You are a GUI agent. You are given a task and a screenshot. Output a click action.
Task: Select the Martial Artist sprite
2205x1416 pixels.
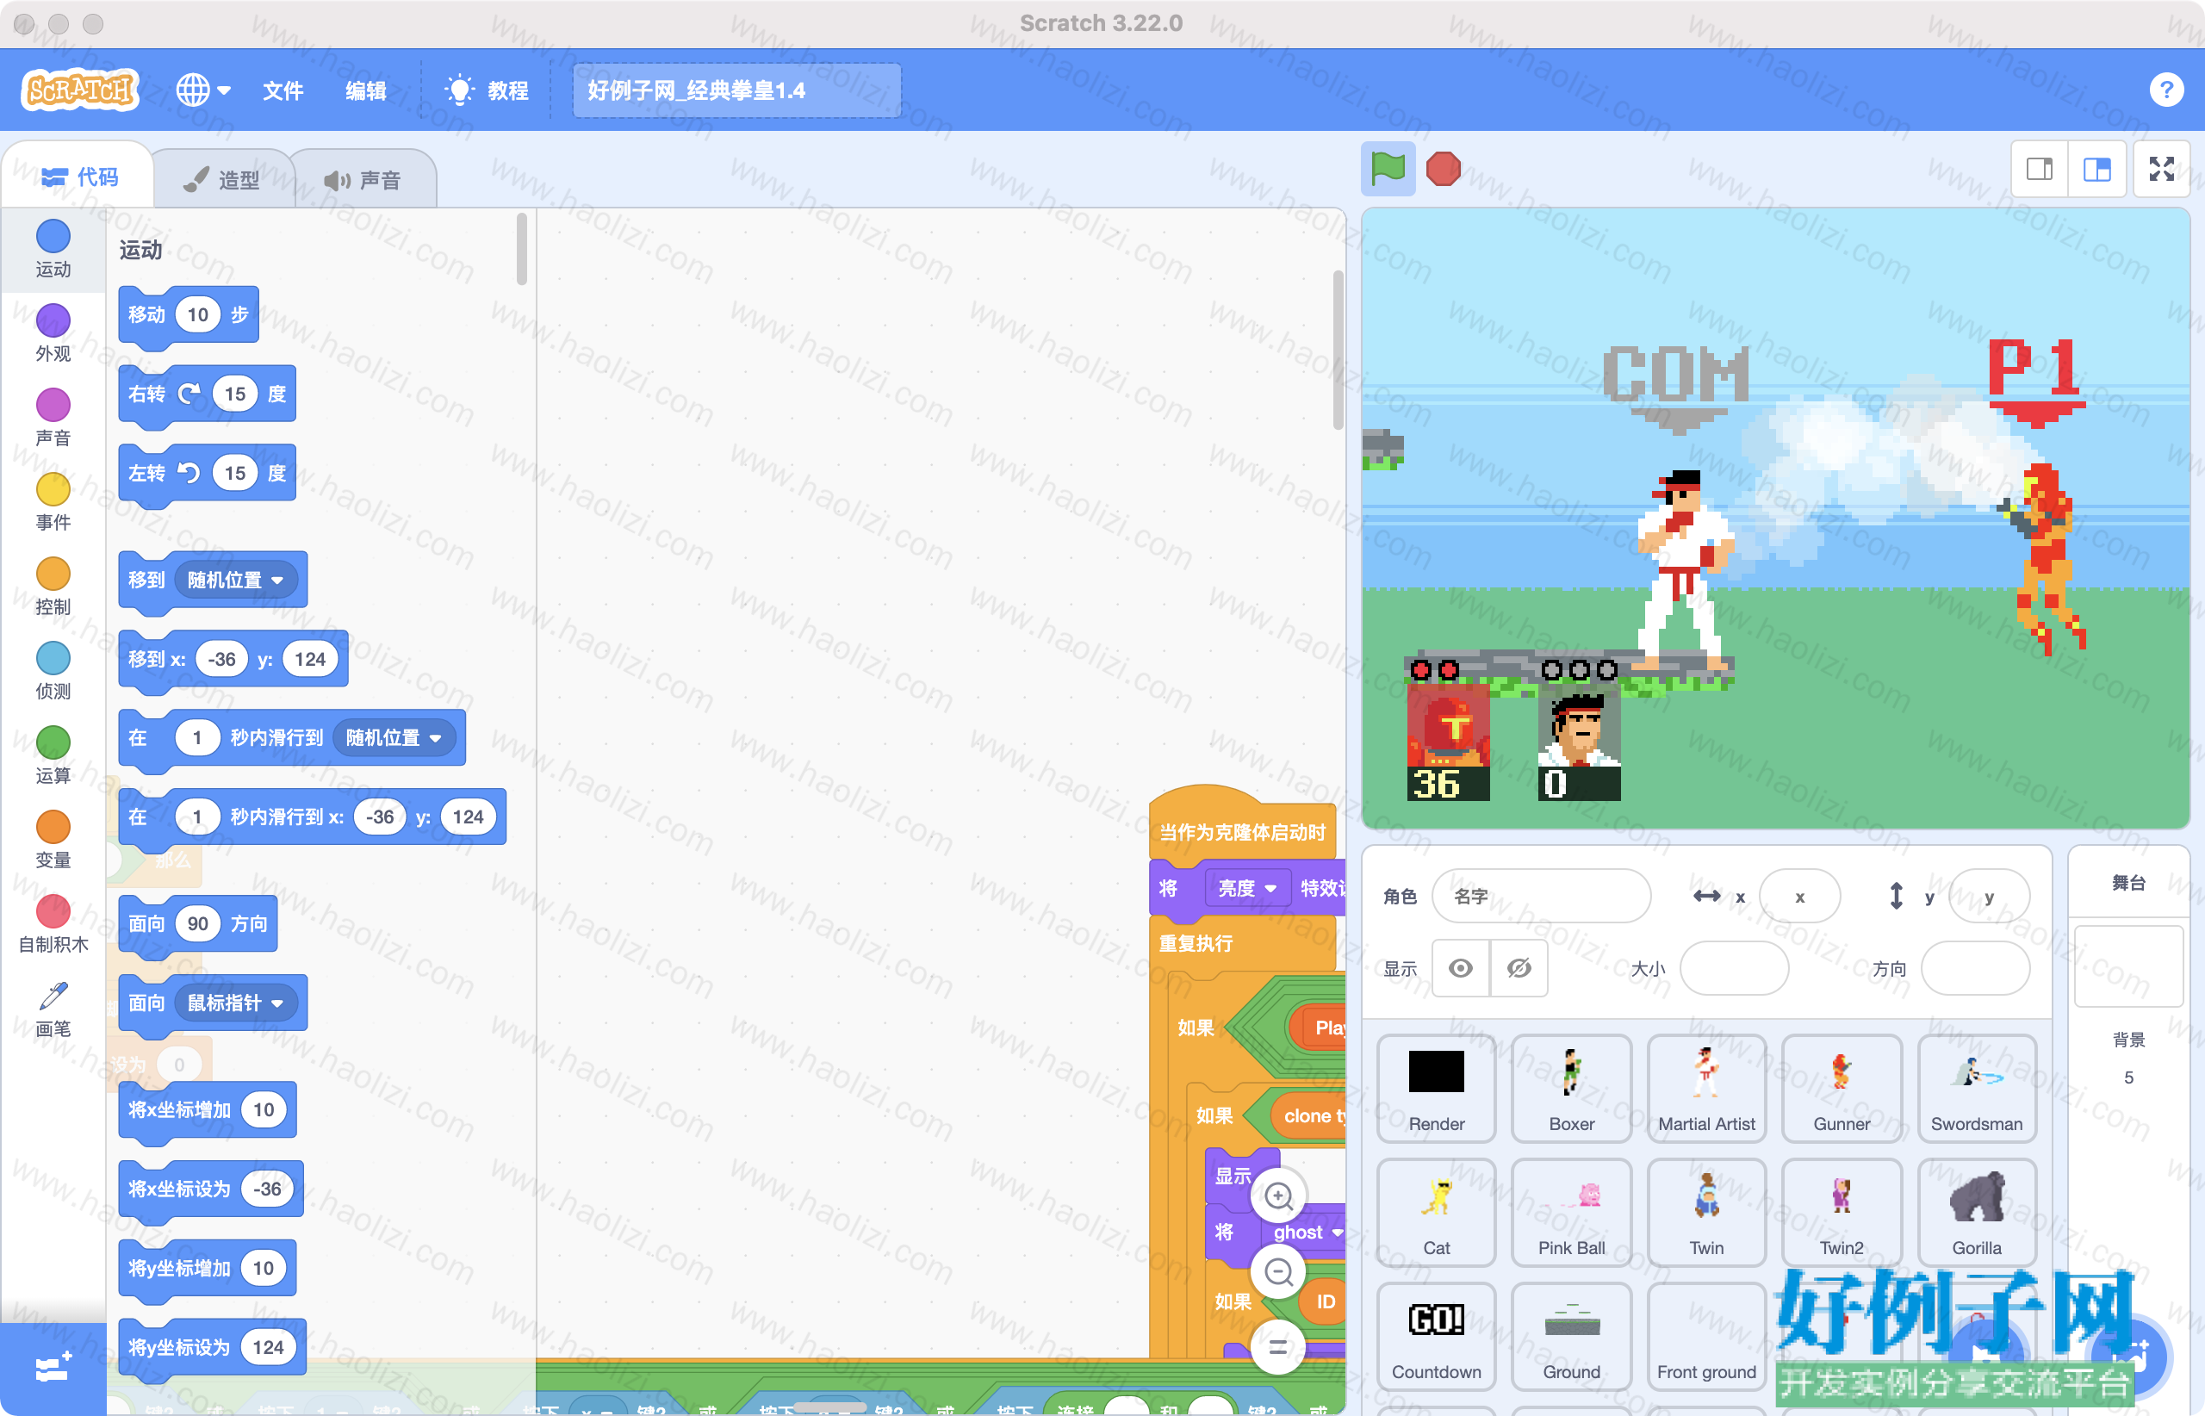coord(1706,1088)
